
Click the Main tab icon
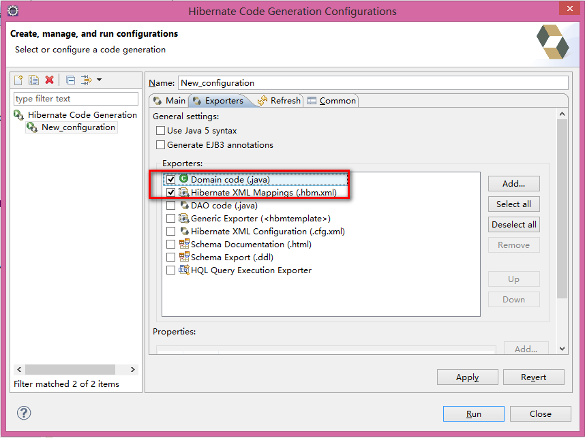[x=157, y=101]
